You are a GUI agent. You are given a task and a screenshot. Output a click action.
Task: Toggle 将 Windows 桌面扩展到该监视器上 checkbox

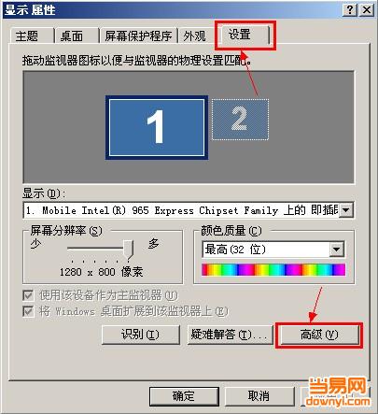28,311
